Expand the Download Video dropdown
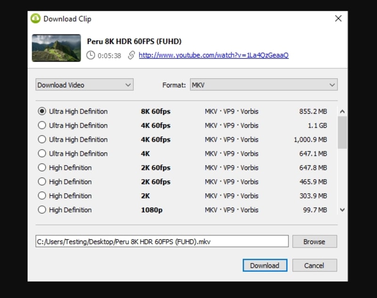Screen dimensions: 377x298 click(x=84, y=85)
